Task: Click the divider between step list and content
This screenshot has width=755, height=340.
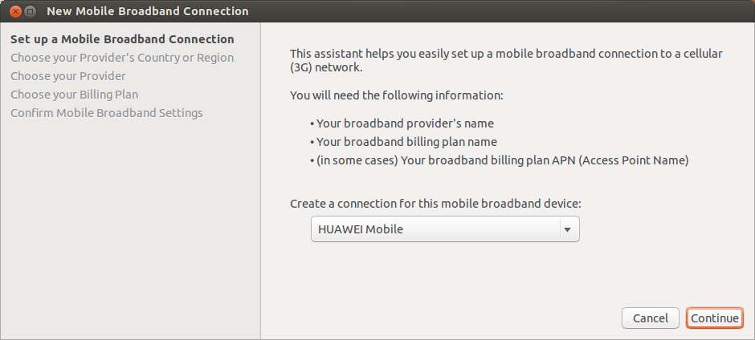Action: click(260, 180)
